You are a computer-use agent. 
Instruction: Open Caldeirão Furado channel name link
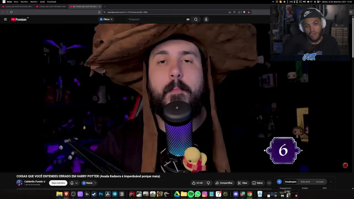[33, 182]
